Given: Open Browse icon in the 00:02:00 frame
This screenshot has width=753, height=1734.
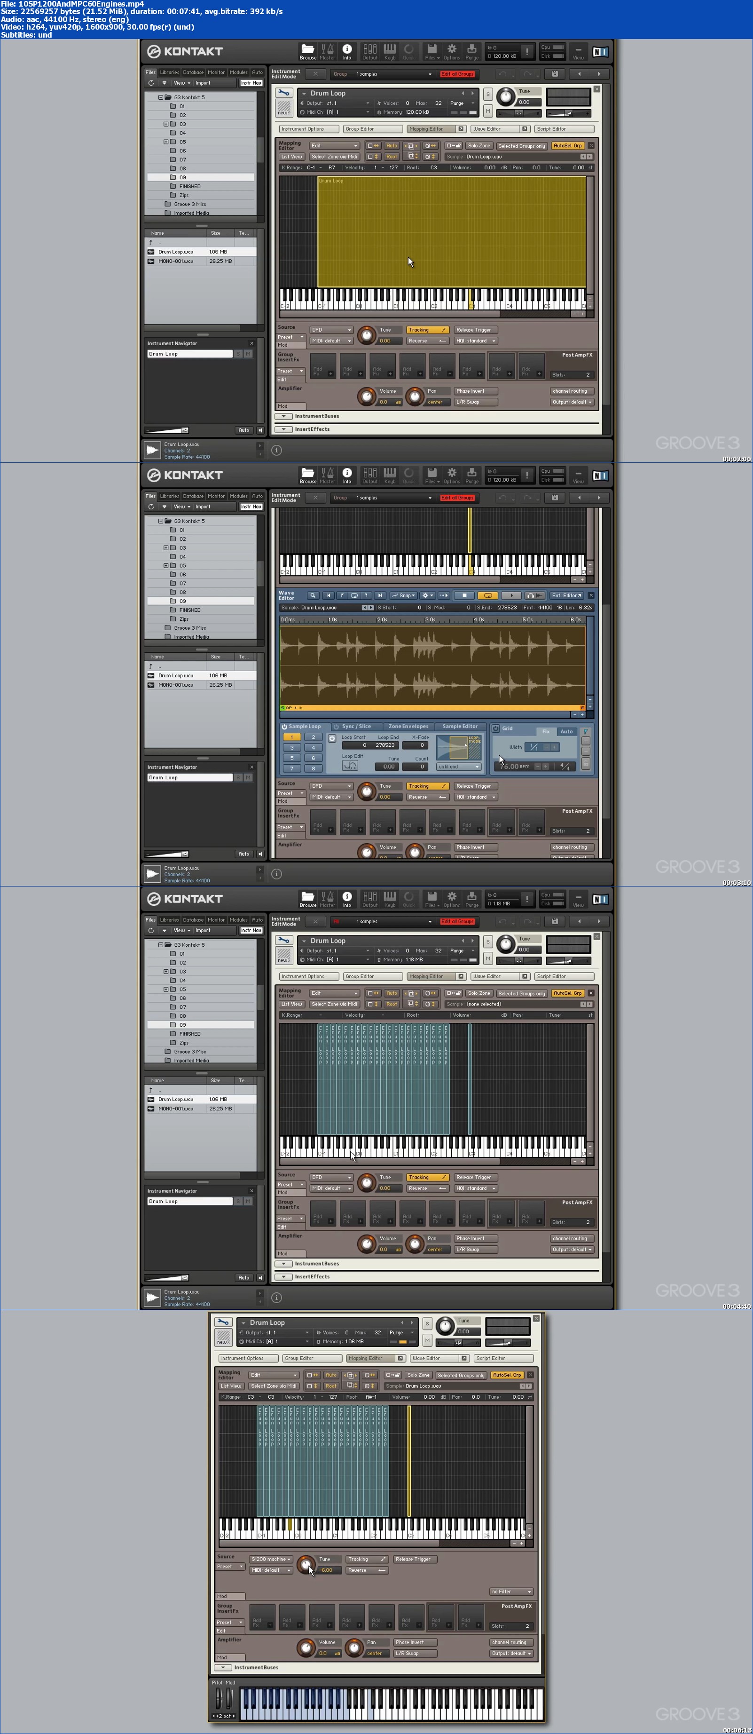Looking at the screenshot, I should tap(307, 51).
